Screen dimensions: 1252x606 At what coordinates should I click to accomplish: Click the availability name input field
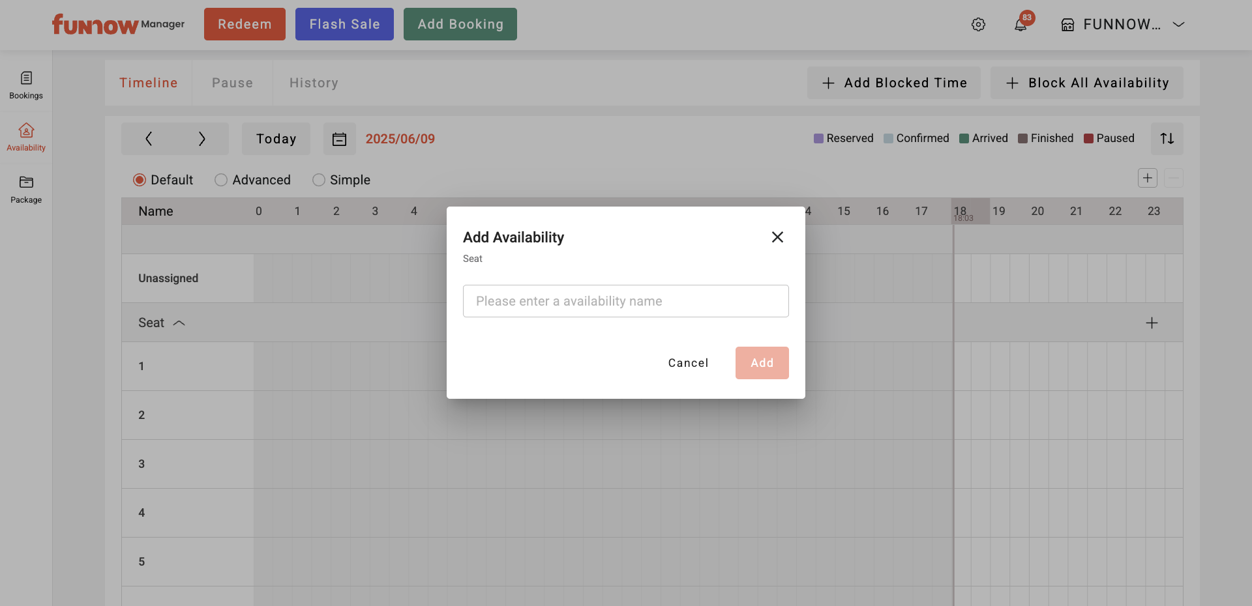(x=625, y=301)
